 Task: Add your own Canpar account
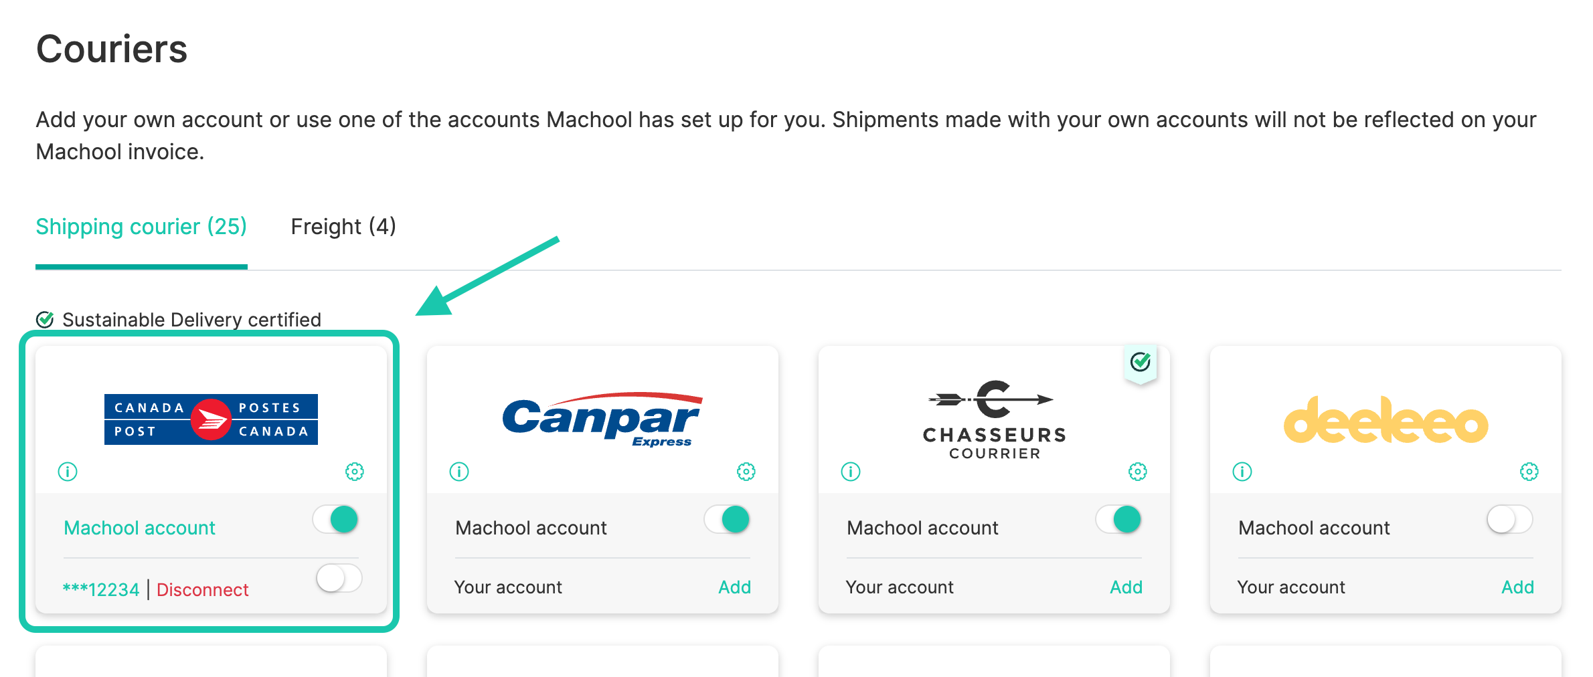734,587
